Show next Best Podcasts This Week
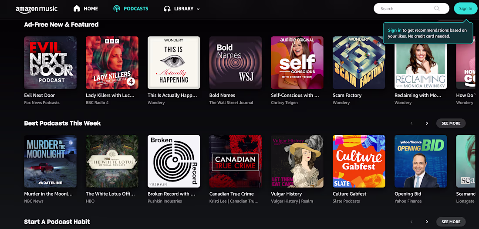The height and width of the screenshot is (229, 479). coord(427,123)
